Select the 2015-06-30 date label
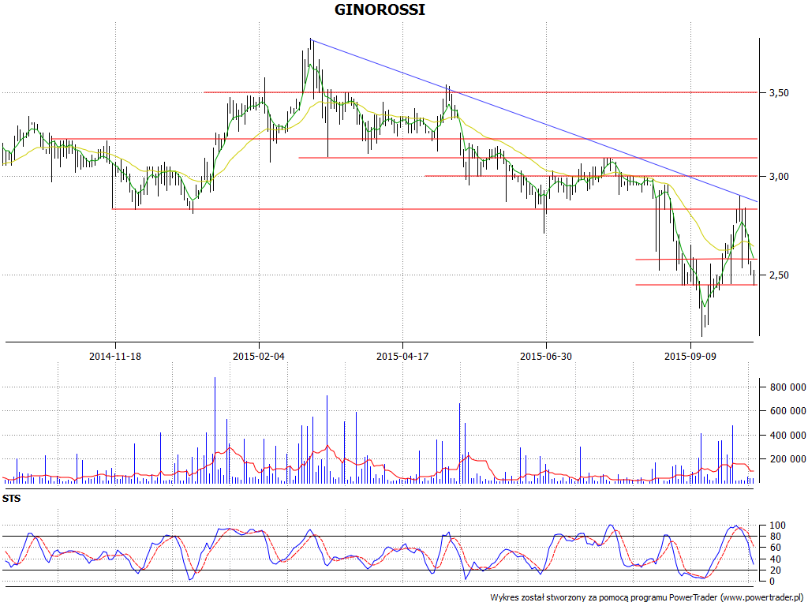808x606 pixels. click(546, 357)
